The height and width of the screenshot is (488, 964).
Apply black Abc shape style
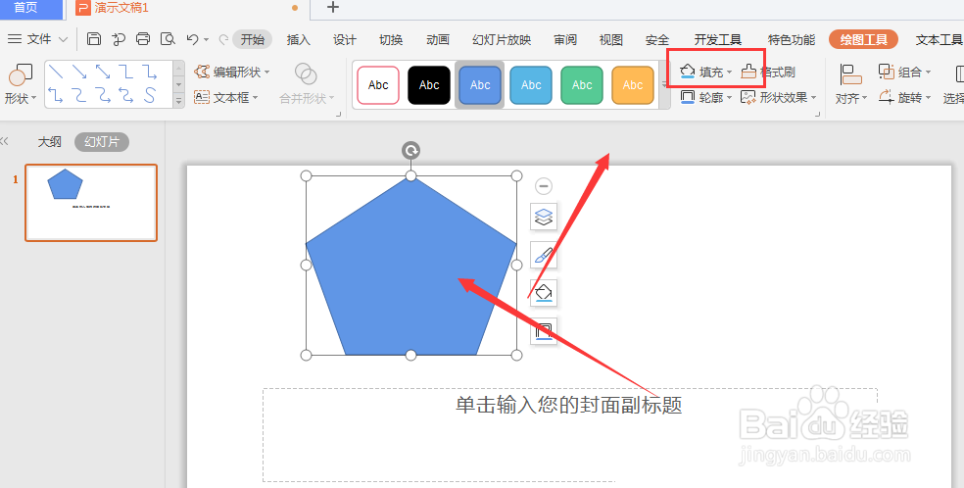tap(429, 85)
